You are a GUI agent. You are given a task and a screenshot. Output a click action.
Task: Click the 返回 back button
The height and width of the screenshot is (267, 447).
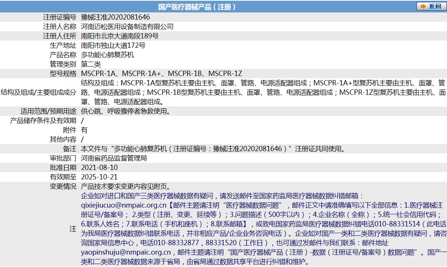tap(431, 6)
